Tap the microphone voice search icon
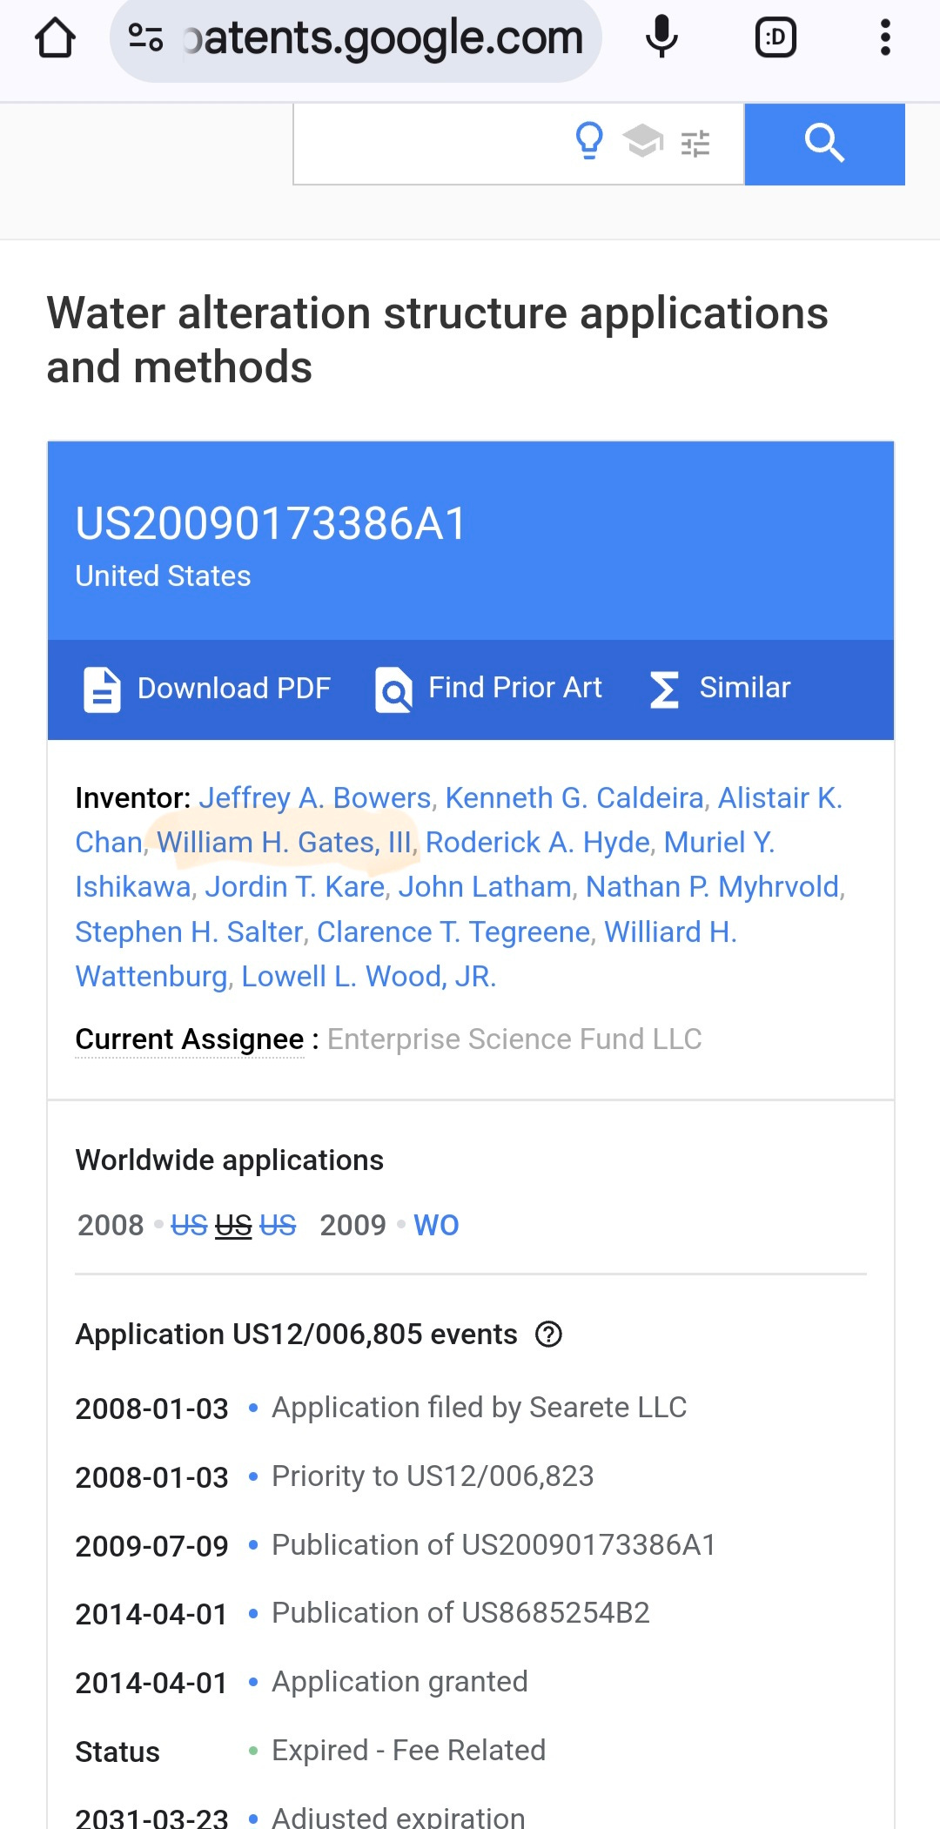Image resolution: width=940 pixels, height=1829 pixels. [x=661, y=37]
